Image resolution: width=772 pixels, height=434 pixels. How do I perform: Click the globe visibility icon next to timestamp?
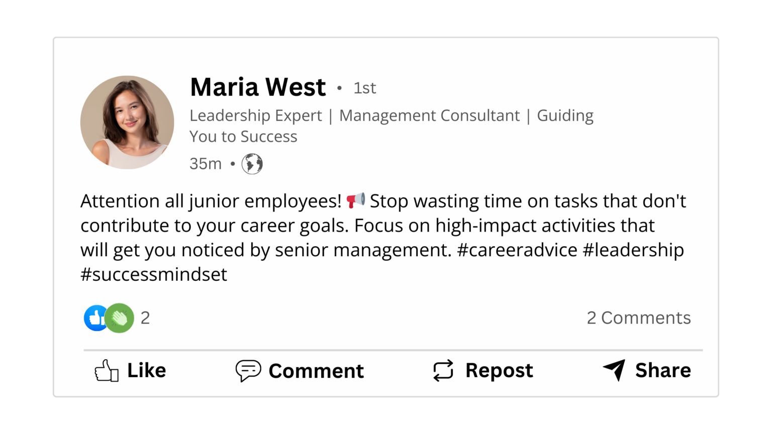(x=252, y=164)
